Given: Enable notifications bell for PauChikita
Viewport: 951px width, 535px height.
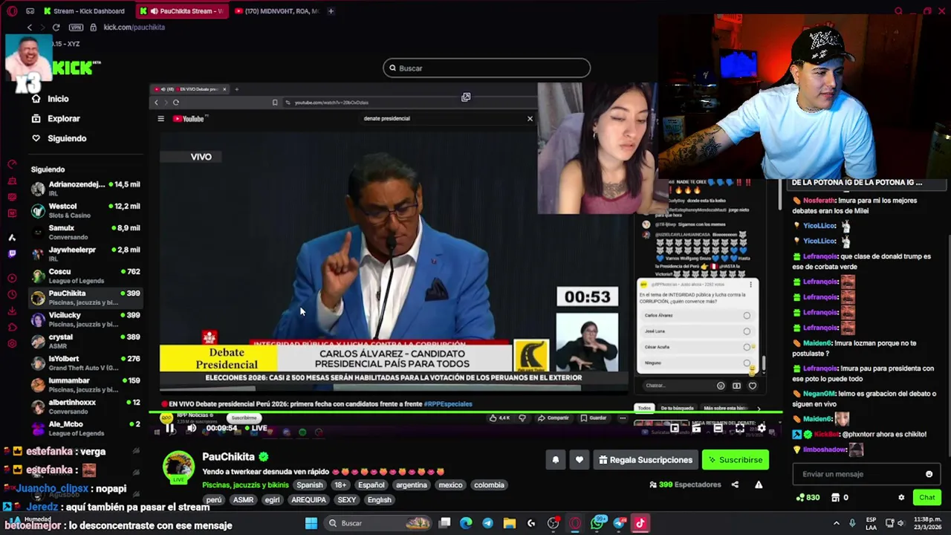Looking at the screenshot, I should [x=555, y=460].
